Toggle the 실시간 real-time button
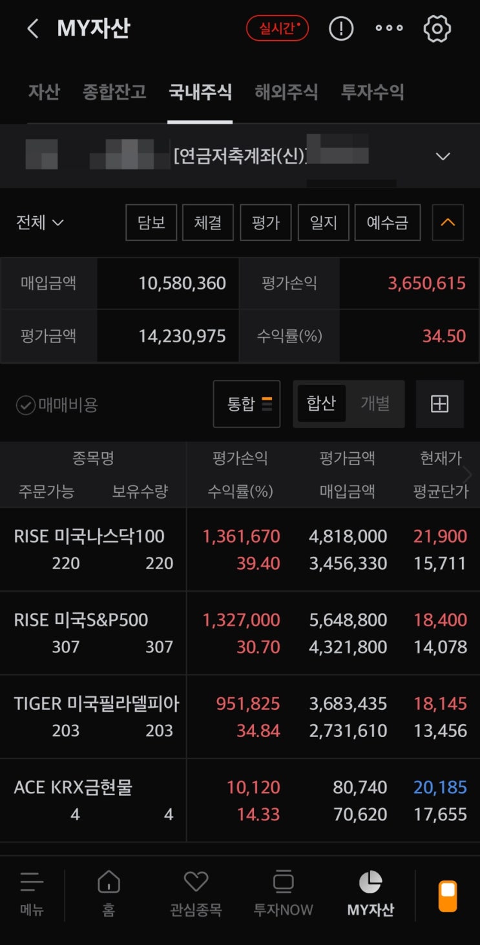 pyautogui.click(x=277, y=28)
